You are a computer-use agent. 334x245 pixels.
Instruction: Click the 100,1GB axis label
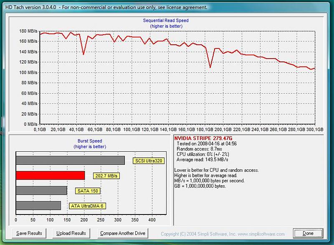[x=132, y=130]
